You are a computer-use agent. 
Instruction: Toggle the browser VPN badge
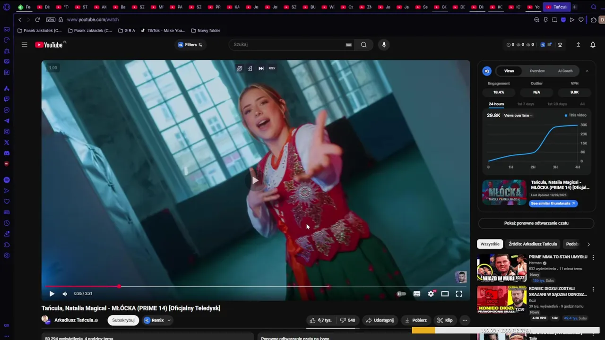tap(51, 20)
